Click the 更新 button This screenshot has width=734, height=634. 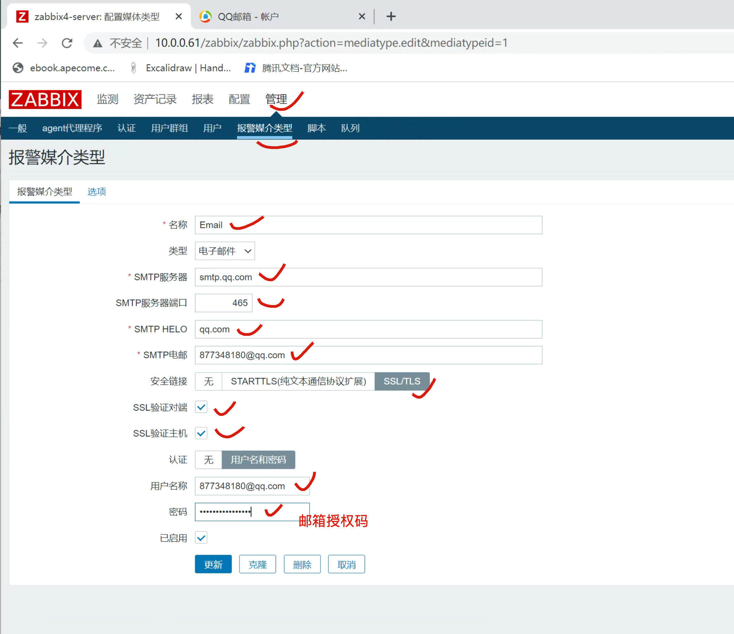(x=213, y=564)
